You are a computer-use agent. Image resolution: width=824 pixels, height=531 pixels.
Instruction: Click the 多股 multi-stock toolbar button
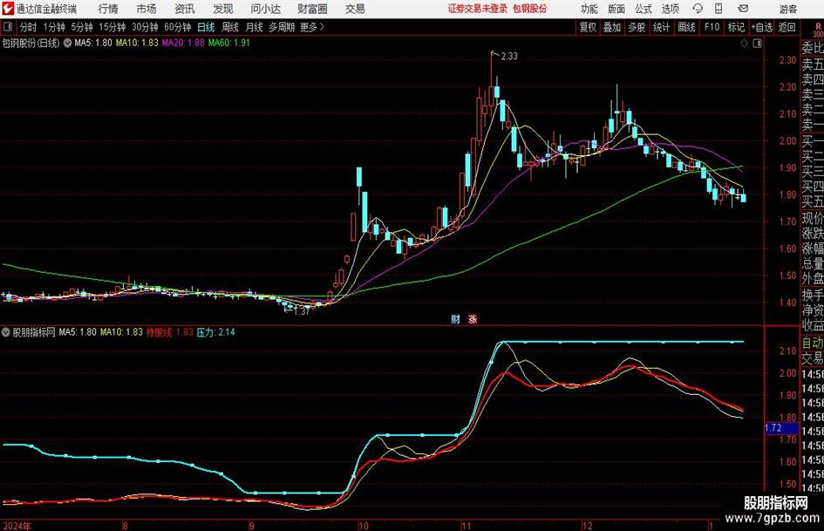(637, 27)
